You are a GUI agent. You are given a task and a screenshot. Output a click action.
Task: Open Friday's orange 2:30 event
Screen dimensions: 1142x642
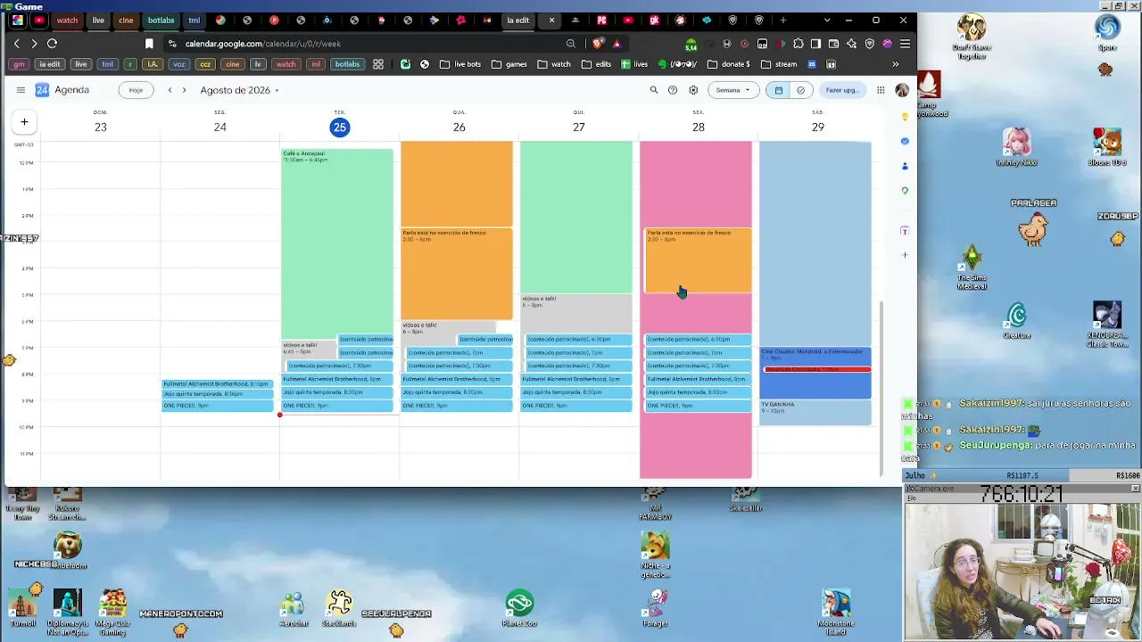click(x=698, y=260)
